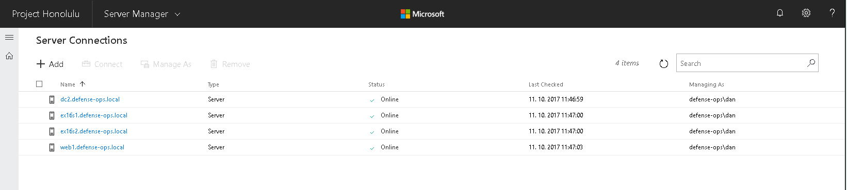The width and height of the screenshot is (847, 190).
Task: Refresh the server connections list
Action: (x=664, y=64)
